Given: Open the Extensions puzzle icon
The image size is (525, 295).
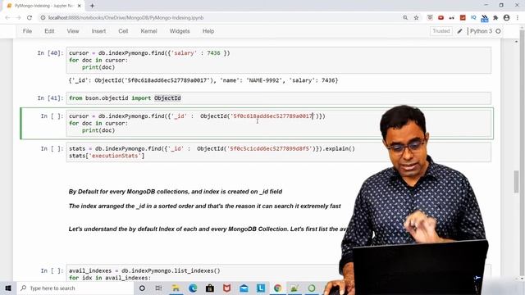Looking at the screenshot, I should (x=495, y=18).
